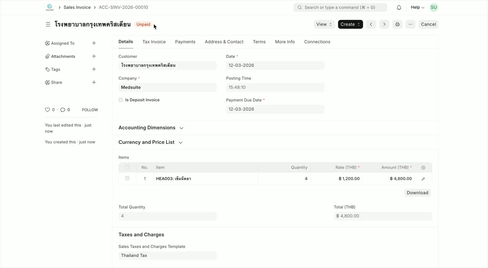Open the Payments tab
This screenshot has width=488, height=268.
click(x=185, y=42)
